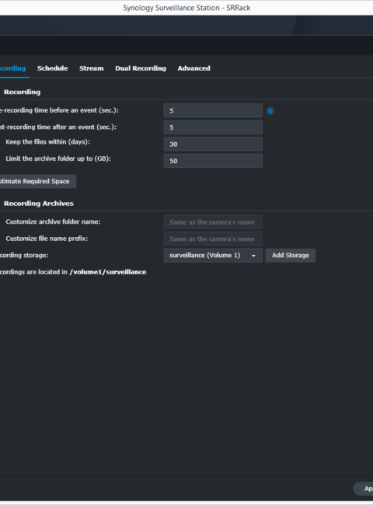Viewport: 373px width, 505px height.
Task: Focus the Customize file name prefix field
Action: tap(213, 239)
